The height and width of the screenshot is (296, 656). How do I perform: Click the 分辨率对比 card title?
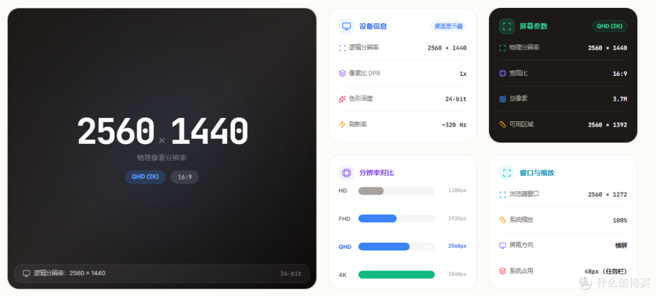377,173
